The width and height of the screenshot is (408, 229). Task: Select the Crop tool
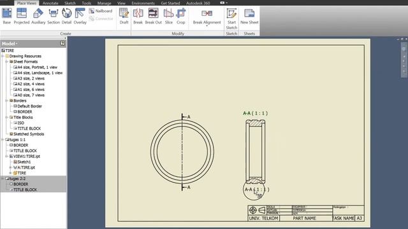coord(180,16)
